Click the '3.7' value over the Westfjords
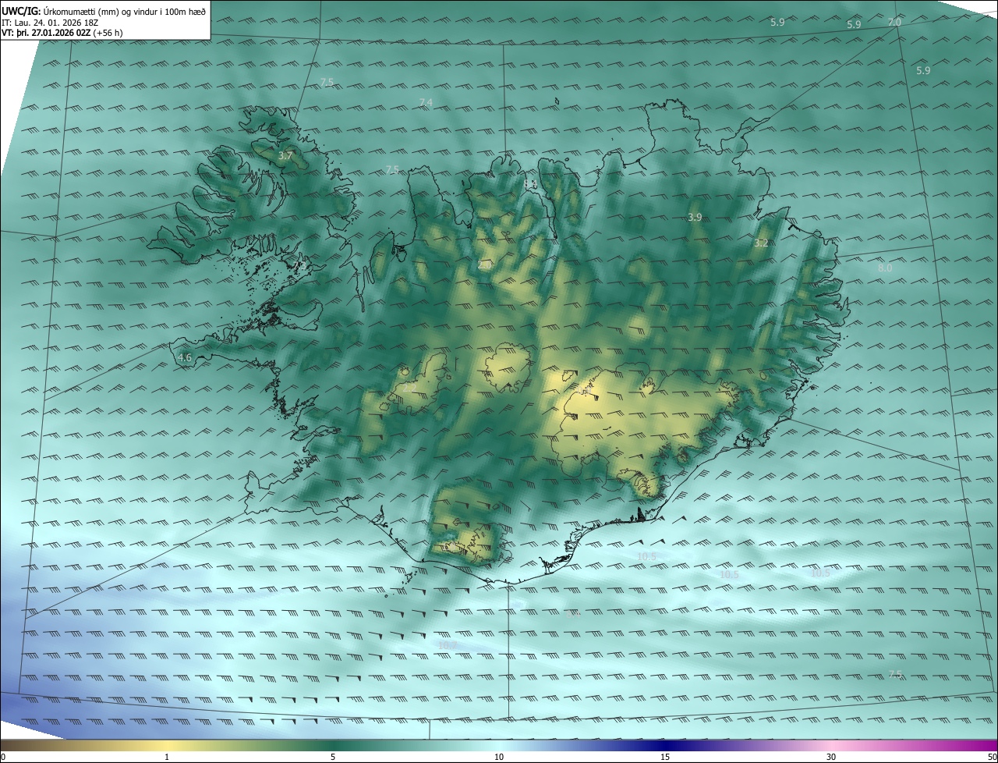 285,156
